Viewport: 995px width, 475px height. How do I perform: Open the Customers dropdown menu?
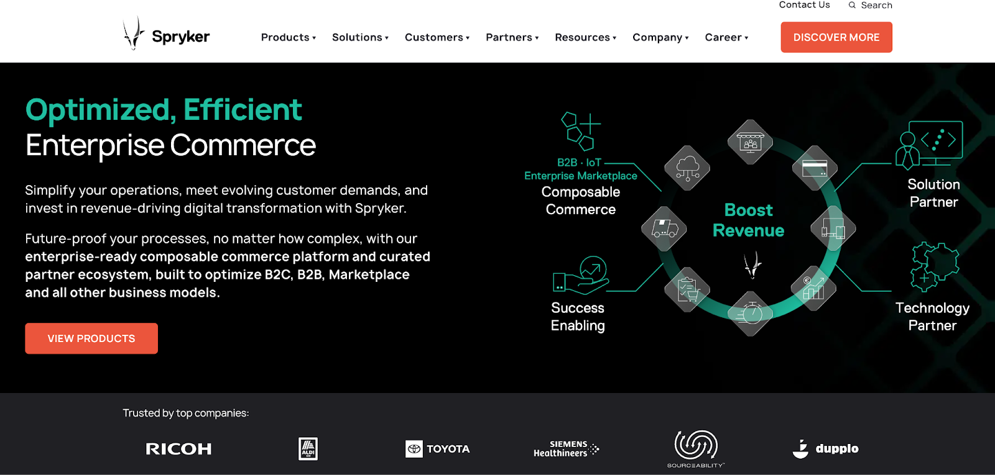click(x=437, y=37)
